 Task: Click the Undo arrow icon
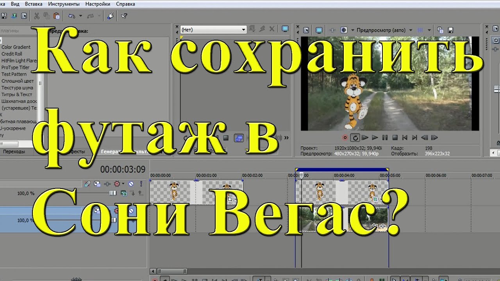click(x=72, y=16)
